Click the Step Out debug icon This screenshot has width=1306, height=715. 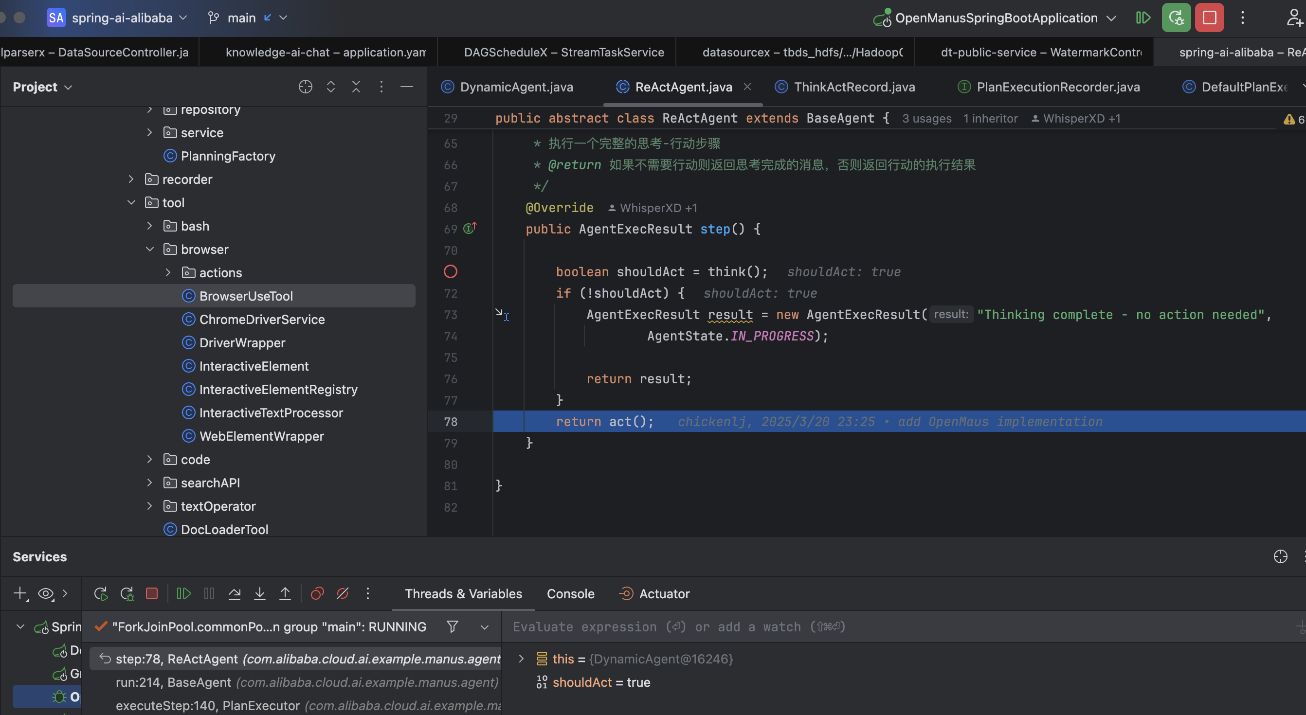pos(285,593)
